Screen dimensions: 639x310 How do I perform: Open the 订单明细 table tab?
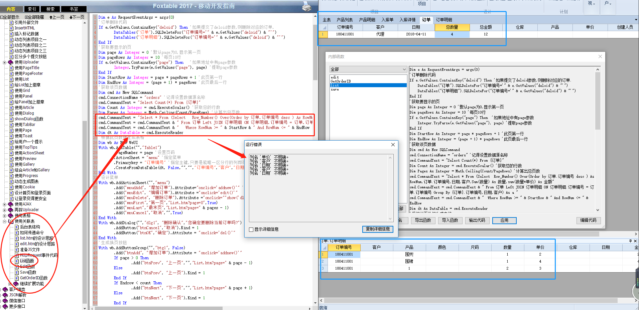click(x=444, y=20)
